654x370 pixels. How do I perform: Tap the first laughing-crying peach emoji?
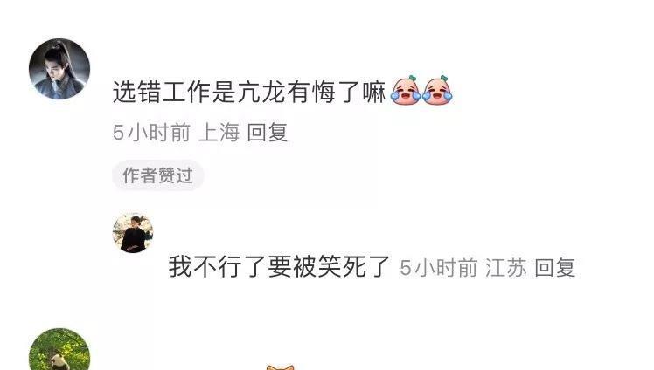coord(405,90)
